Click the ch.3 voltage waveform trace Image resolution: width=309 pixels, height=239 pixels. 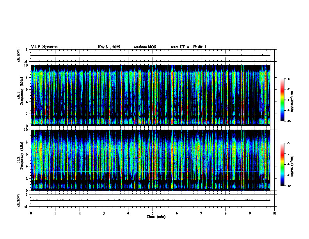click(151, 200)
